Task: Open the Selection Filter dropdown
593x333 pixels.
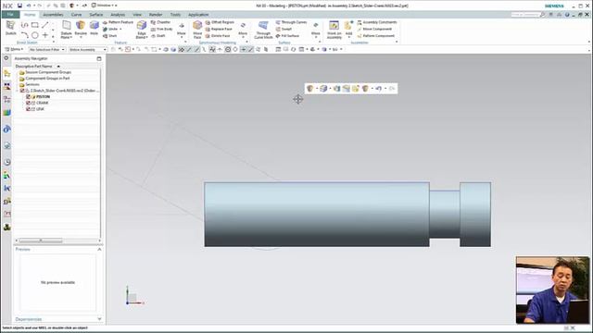Action: [x=47, y=49]
